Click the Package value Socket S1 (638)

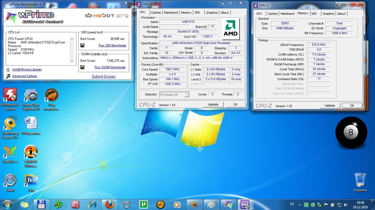coord(188,32)
